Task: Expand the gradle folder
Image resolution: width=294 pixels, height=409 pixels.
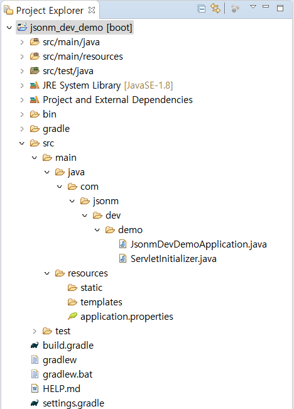Action: pyautogui.click(x=22, y=129)
